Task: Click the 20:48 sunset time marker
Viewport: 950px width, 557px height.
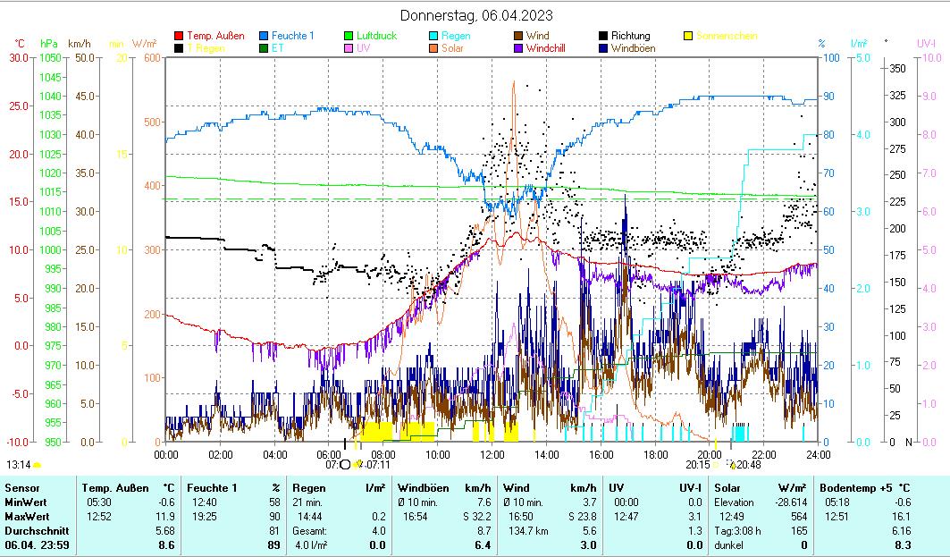Action: 749,465
